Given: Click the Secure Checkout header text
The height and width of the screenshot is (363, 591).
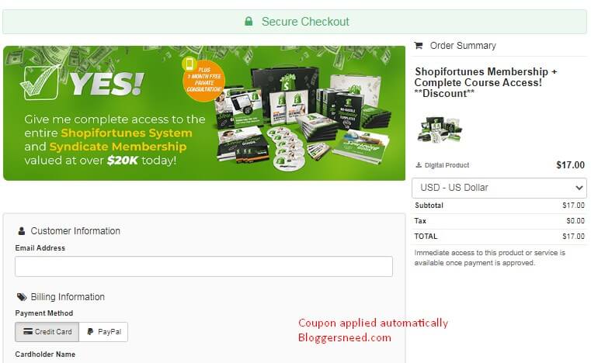Looking at the screenshot, I should tap(306, 22).
